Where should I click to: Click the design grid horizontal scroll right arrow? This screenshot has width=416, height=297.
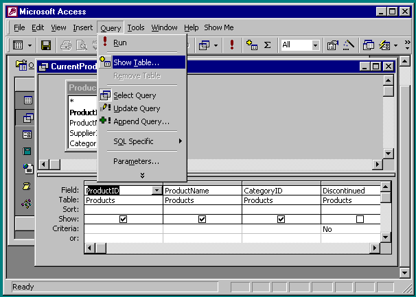coord(375,248)
